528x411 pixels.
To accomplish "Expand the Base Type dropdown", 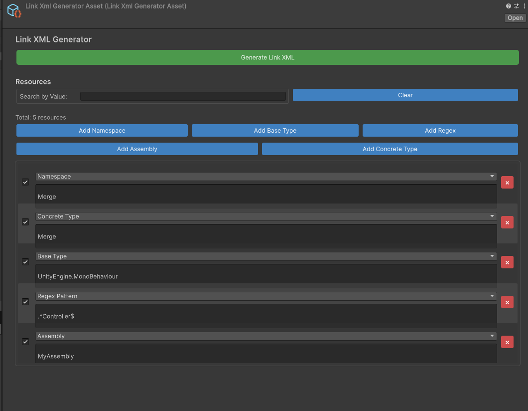I will click(266, 256).
